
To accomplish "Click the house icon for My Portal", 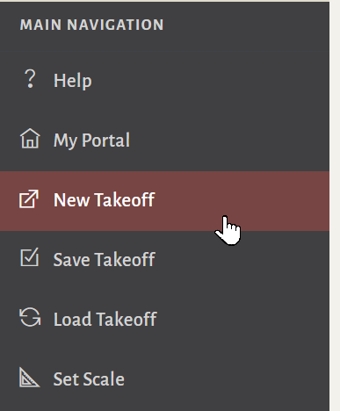I will (x=30, y=139).
